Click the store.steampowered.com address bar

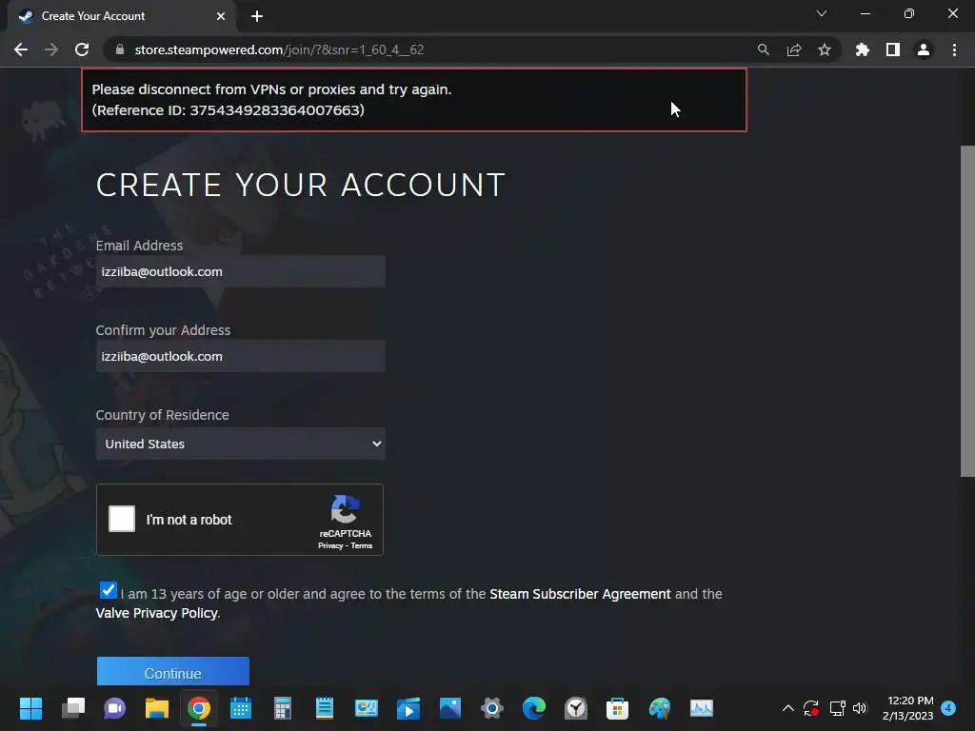click(429, 49)
